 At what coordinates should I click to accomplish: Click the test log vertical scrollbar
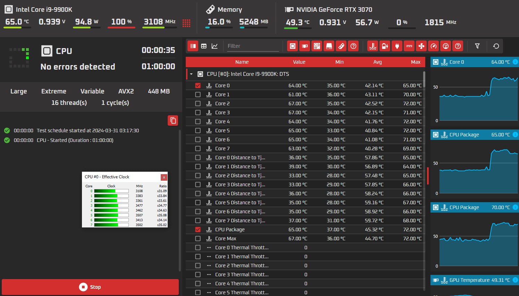coord(179,200)
